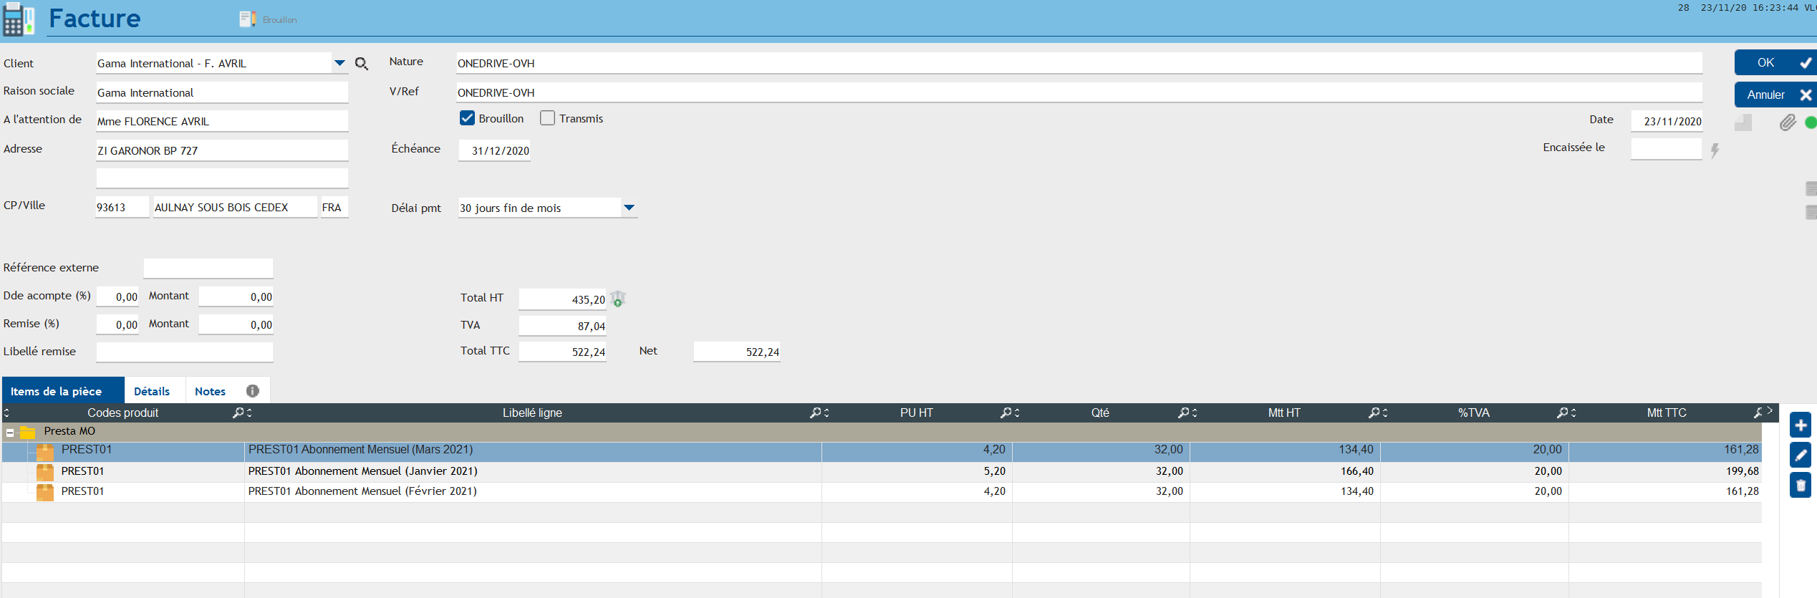The width and height of the screenshot is (1817, 598).
Task: Click the lightning bolt next to Encaissée le
Action: tap(1715, 150)
